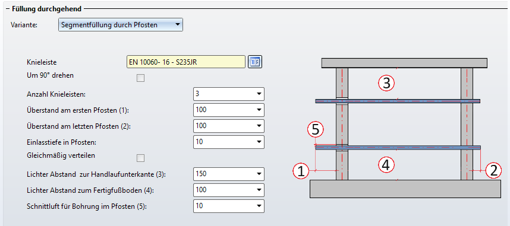
Task: Open the Abstand zur Handlaufunterkante dropdown
Action: coord(229,174)
